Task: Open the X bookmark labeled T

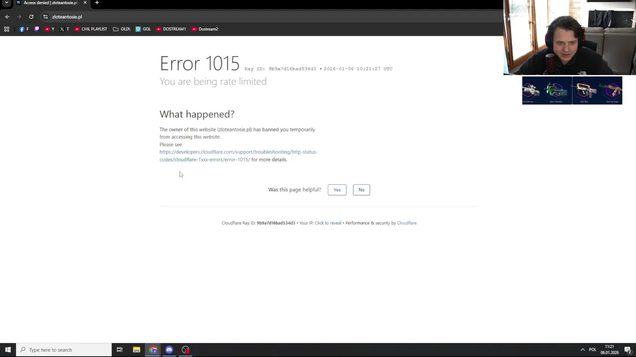Action: [64, 29]
